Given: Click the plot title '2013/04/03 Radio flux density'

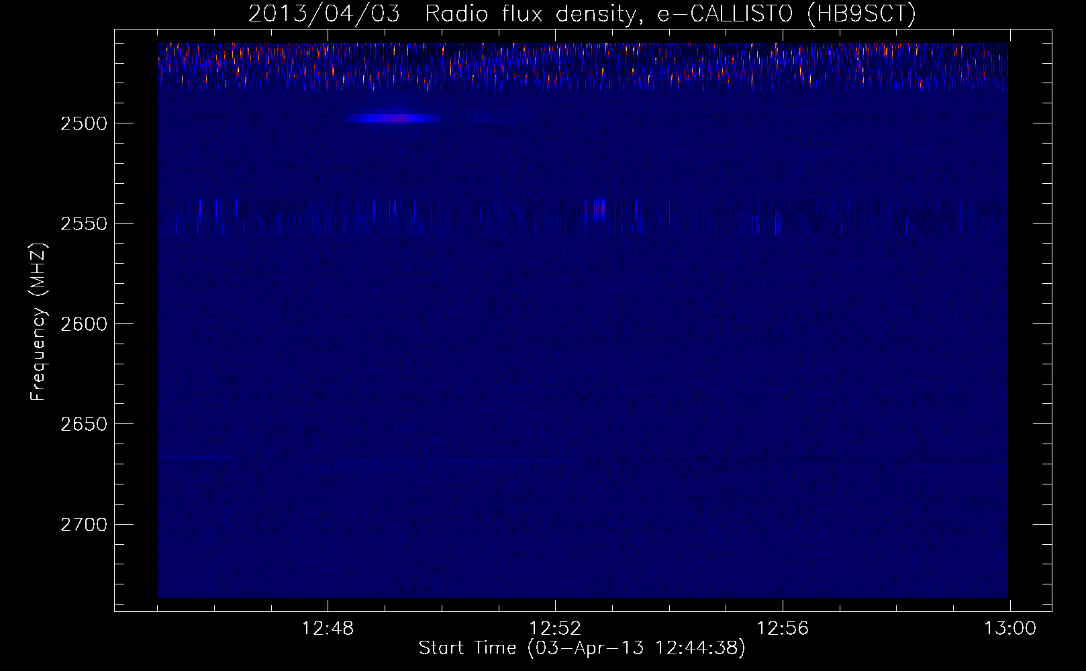Looking at the screenshot, I should tap(581, 13).
